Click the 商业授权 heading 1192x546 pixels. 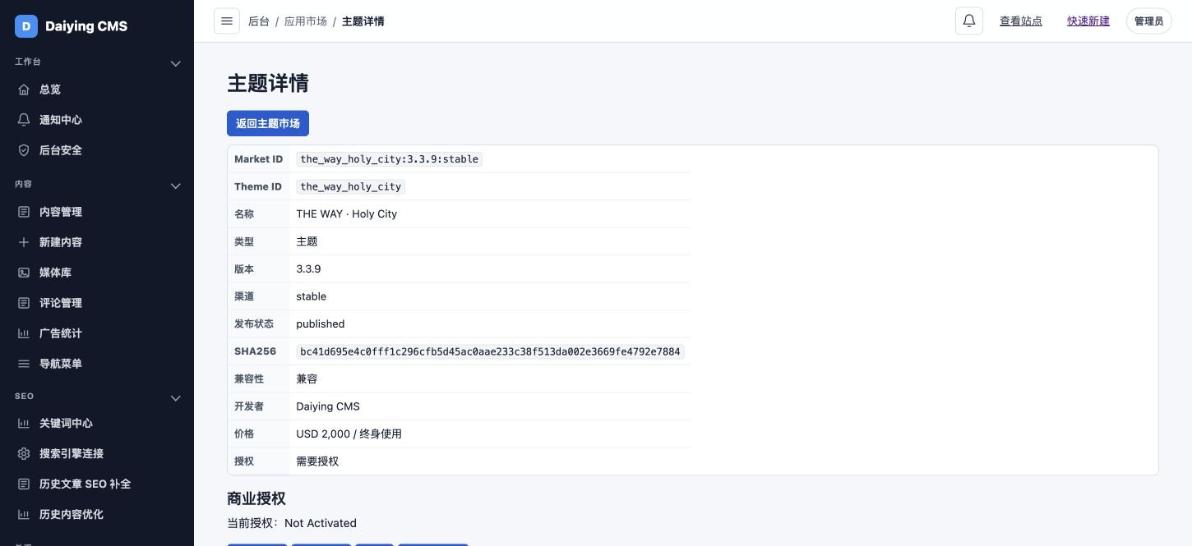click(256, 498)
